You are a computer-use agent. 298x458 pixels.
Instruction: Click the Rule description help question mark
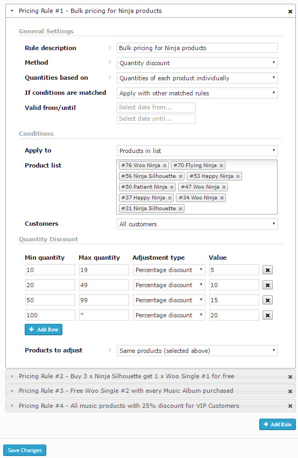[110, 48]
